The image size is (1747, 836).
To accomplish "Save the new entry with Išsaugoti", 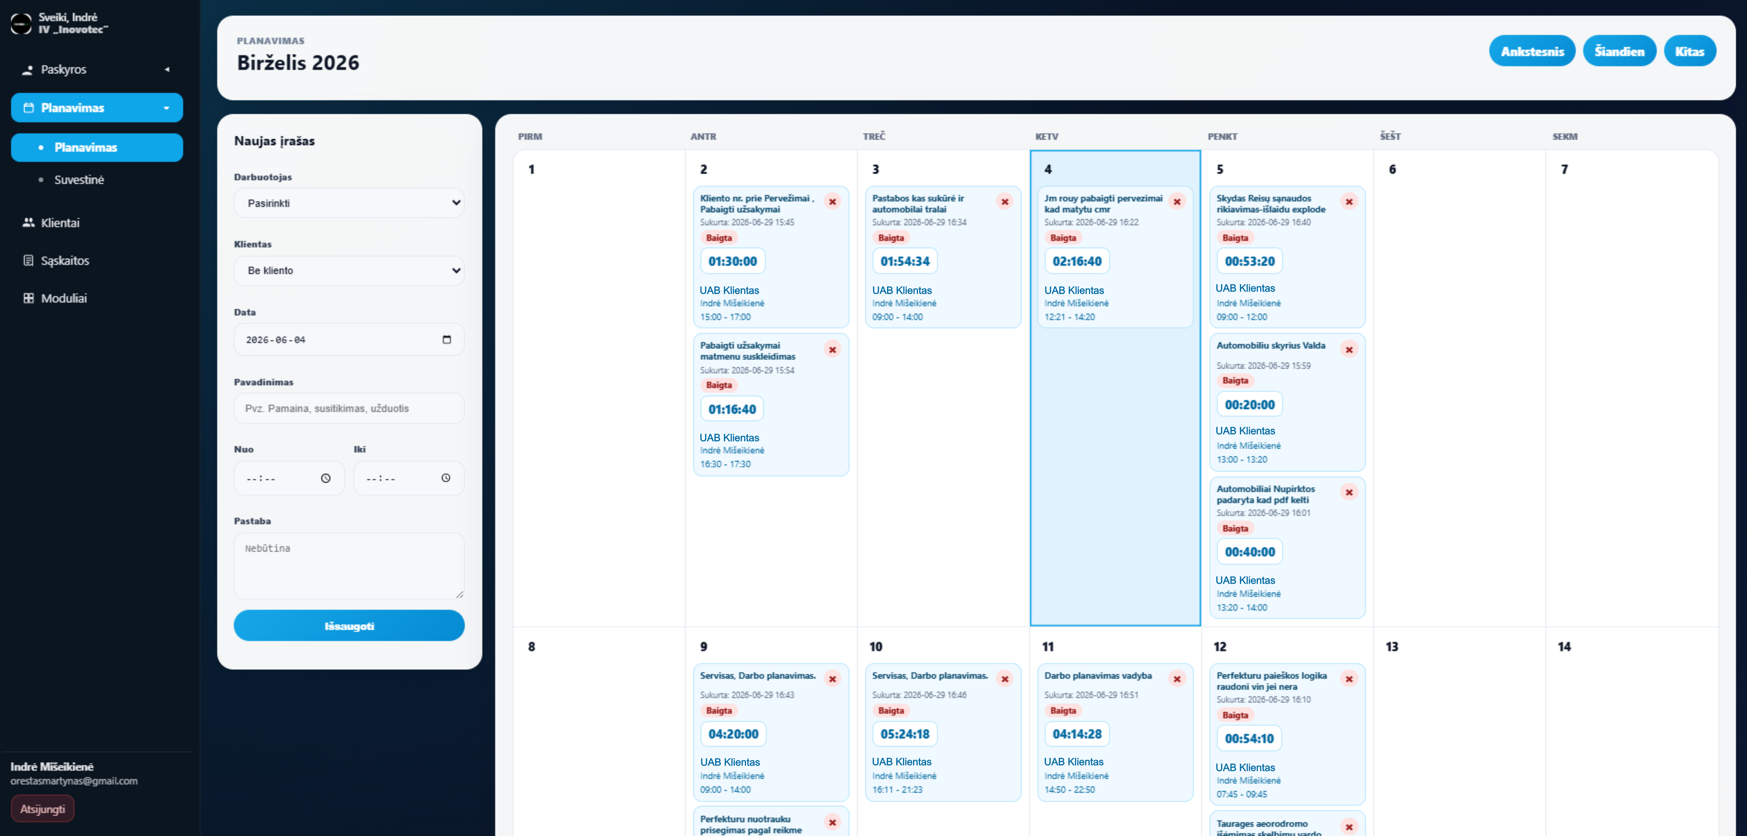I will tap(349, 625).
